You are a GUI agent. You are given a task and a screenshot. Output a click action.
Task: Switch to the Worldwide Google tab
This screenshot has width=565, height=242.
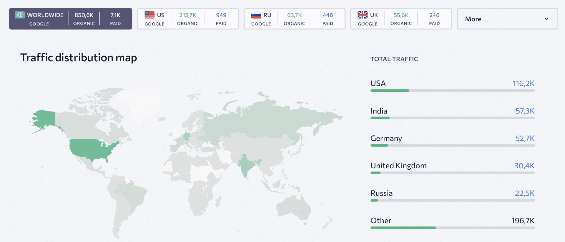point(71,19)
